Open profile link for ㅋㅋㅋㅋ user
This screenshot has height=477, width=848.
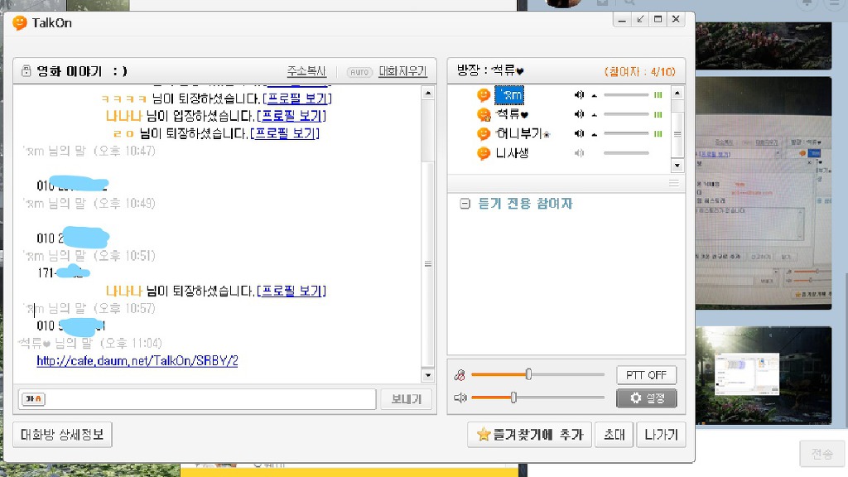pos(297,99)
